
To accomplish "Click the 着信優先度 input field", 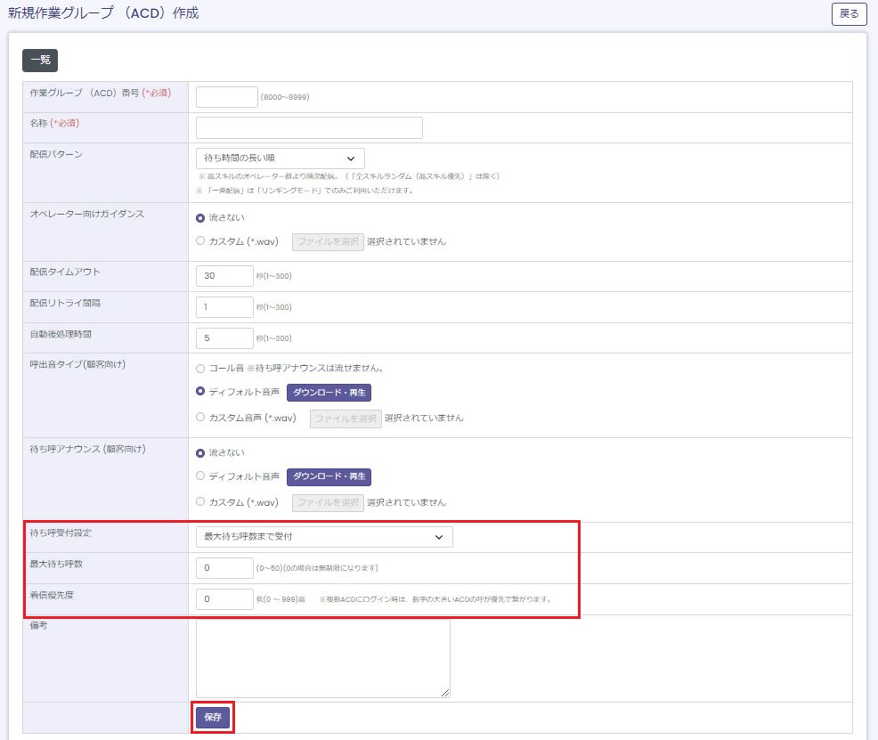I will click(224, 599).
